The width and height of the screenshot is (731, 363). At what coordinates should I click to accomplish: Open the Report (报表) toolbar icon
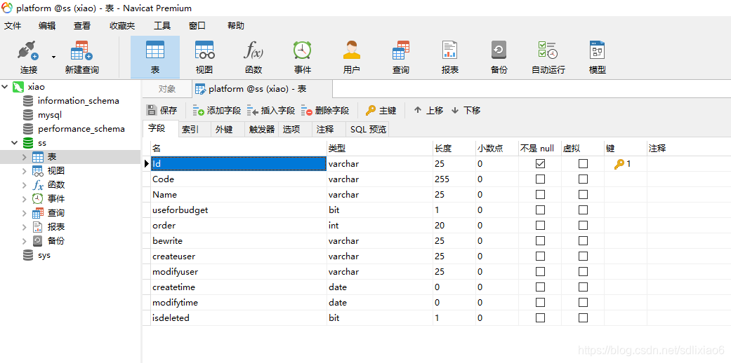coord(450,50)
